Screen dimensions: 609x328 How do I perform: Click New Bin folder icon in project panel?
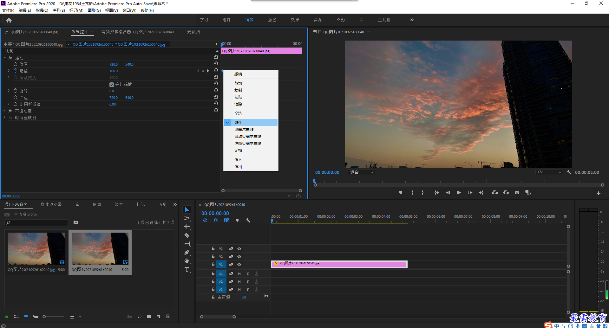point(149,316)
